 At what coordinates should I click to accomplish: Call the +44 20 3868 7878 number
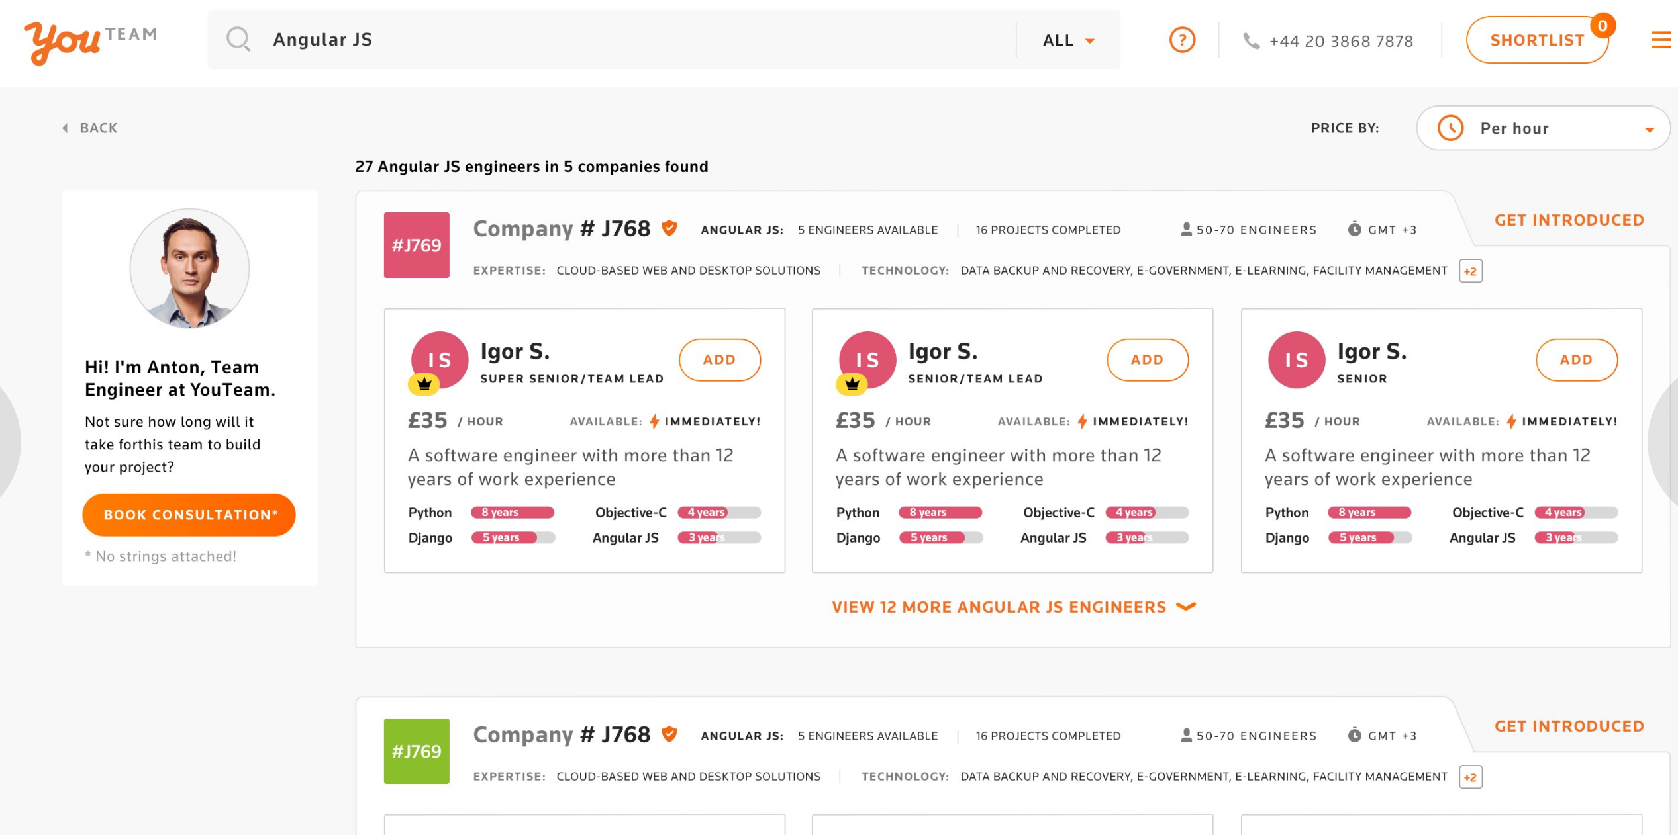(1341, 42)
